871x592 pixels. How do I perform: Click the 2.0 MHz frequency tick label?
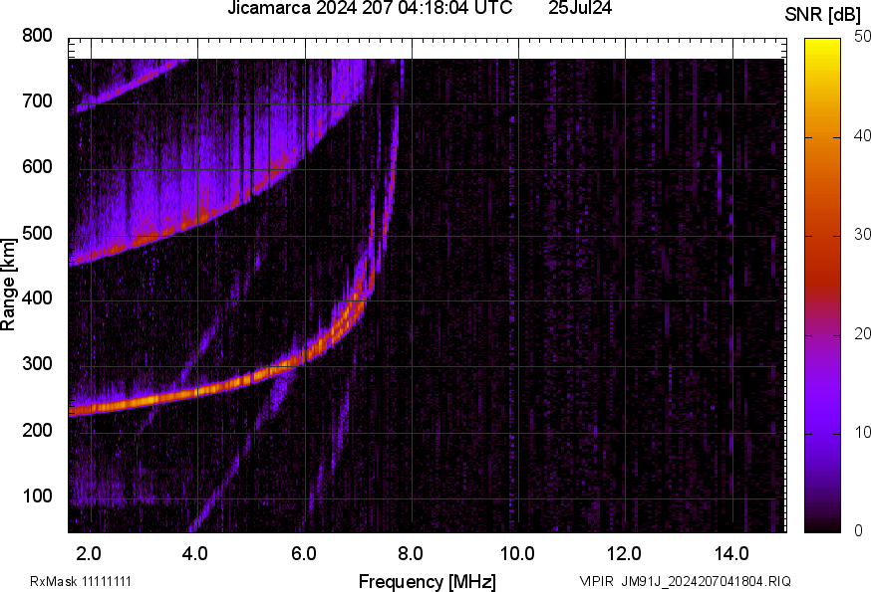click(89, 554)
